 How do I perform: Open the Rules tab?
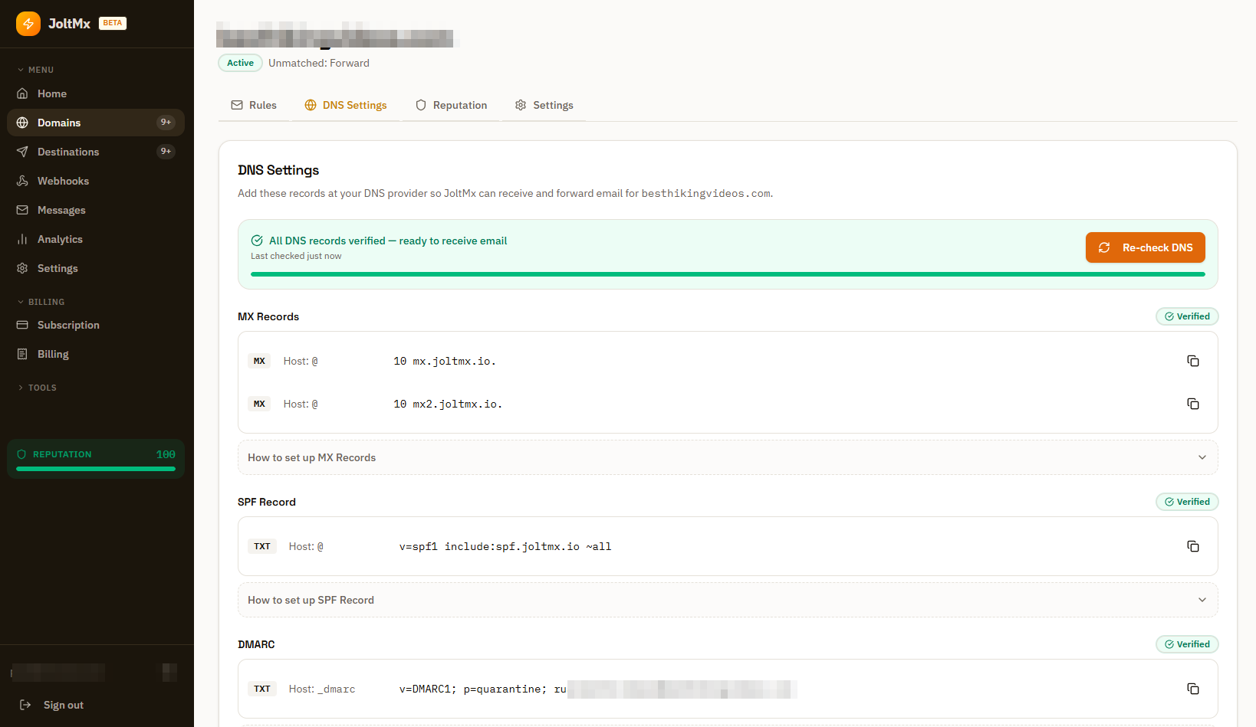tap(254, 105)
